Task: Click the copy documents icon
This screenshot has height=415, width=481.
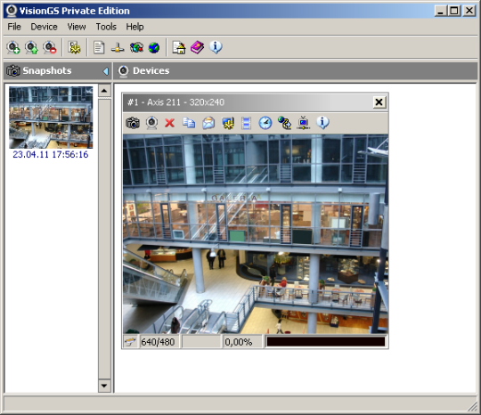Action: pos(189,123)
